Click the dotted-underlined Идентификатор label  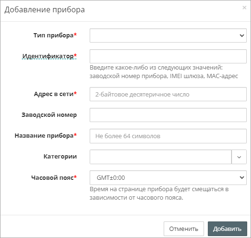click(x=48, y=56)
